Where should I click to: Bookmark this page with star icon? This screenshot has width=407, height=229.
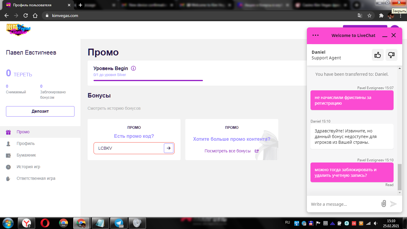369,16
